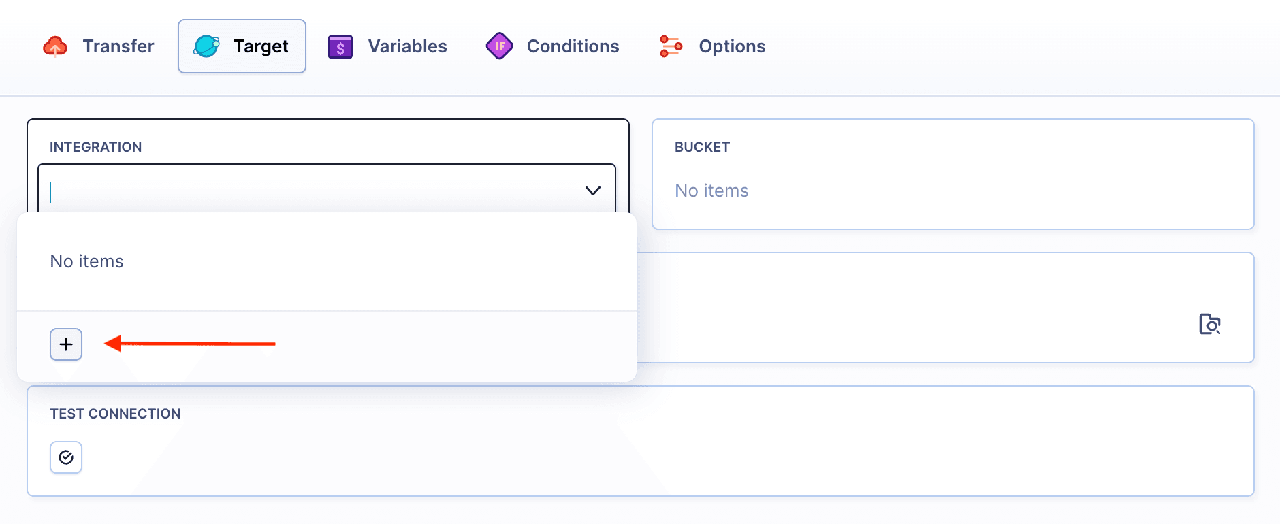
Task: Open the file browser icon in the path panel
Action: [x=1209, y=325]
